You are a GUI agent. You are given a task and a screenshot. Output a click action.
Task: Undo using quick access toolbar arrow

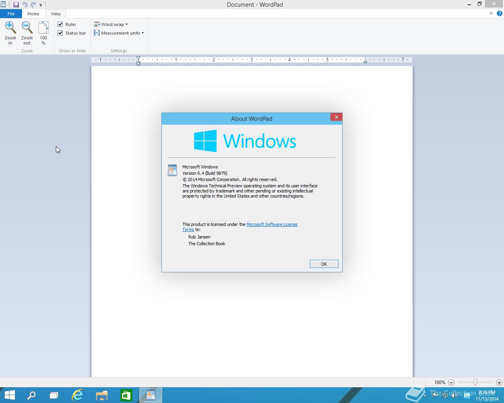click(x=25, y=5)
